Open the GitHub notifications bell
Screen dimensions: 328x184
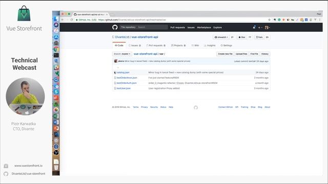point(254,27)
